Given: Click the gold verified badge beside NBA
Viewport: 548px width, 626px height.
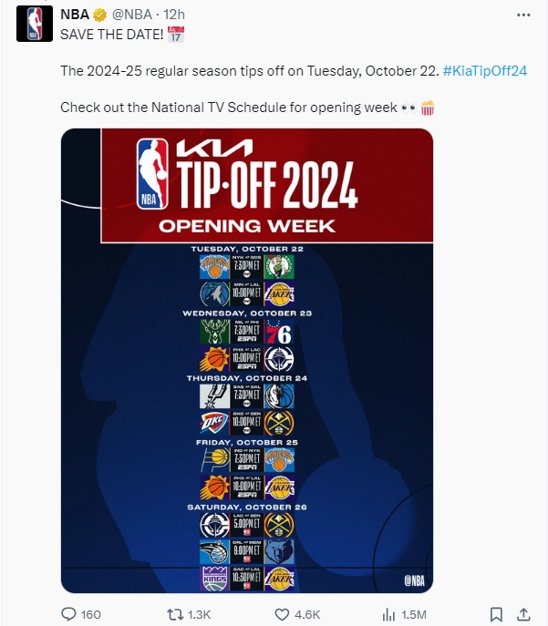Looking at the screenshot, I should tap(100, 15).
